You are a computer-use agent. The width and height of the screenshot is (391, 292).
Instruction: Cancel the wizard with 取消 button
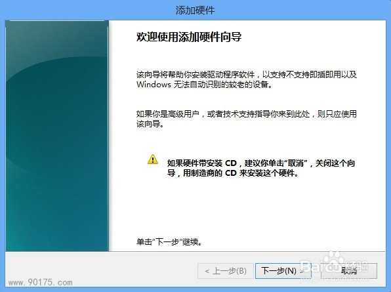pos(349,271)
